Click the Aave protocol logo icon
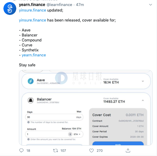157x156 pixels. (30, 81)
